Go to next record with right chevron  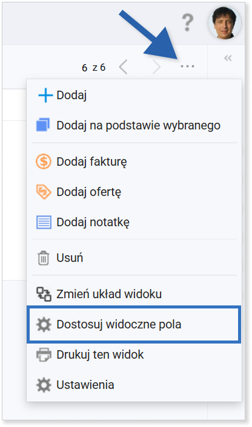coord(156,67)
